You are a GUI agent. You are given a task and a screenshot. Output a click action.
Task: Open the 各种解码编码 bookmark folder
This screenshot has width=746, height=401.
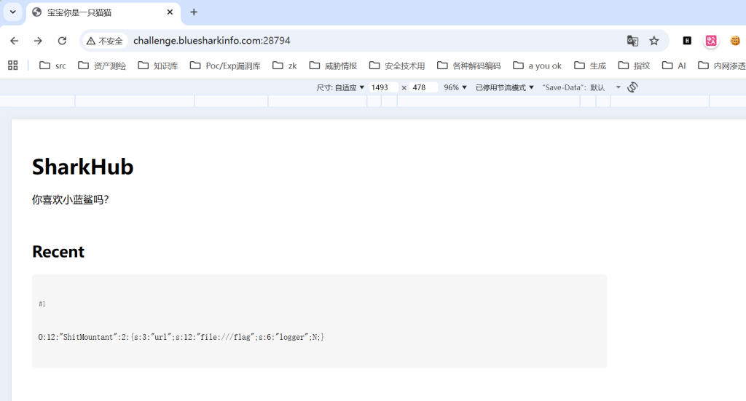tap(468, 65)
